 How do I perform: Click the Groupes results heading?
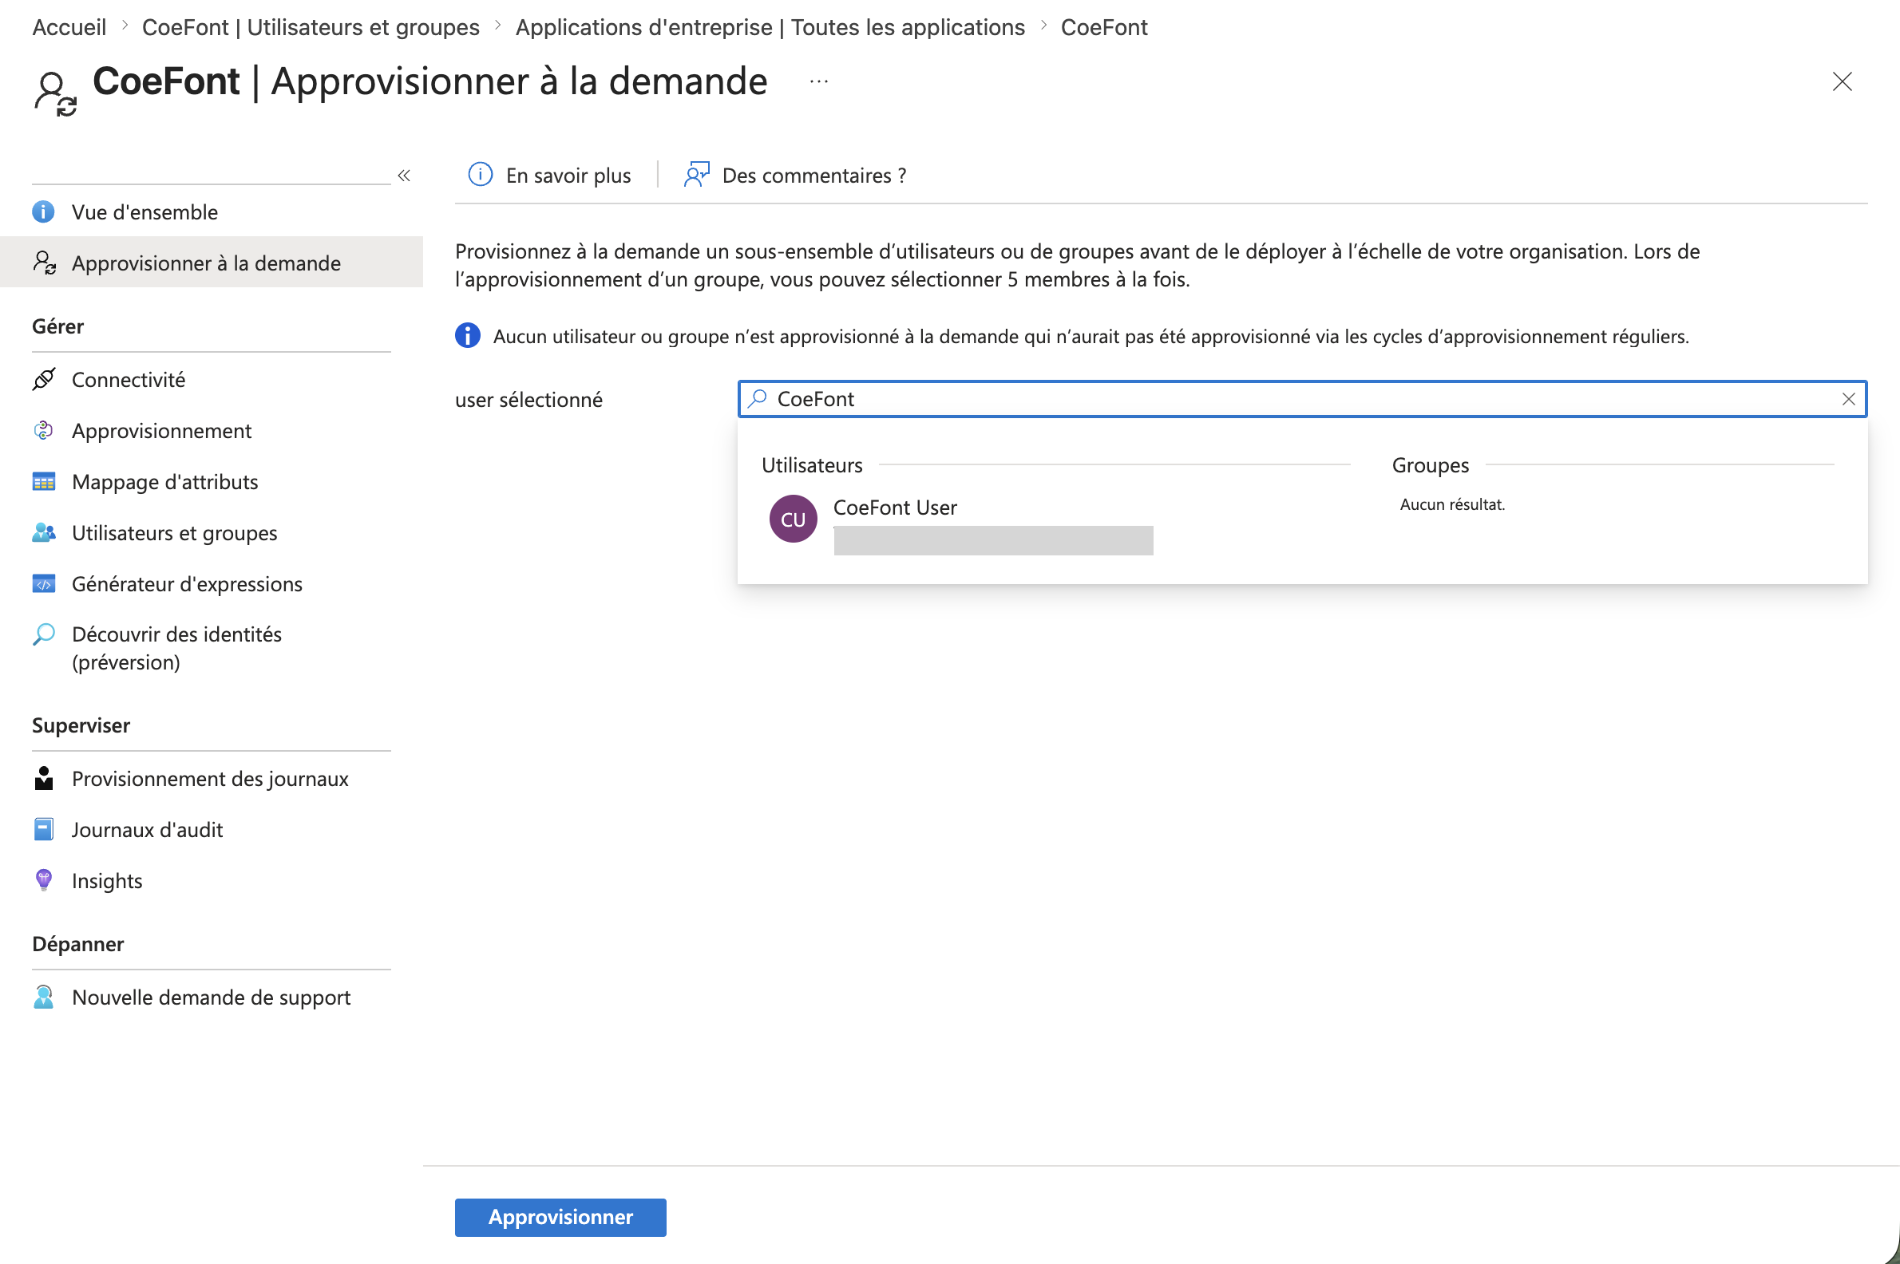pos(1430,465)
